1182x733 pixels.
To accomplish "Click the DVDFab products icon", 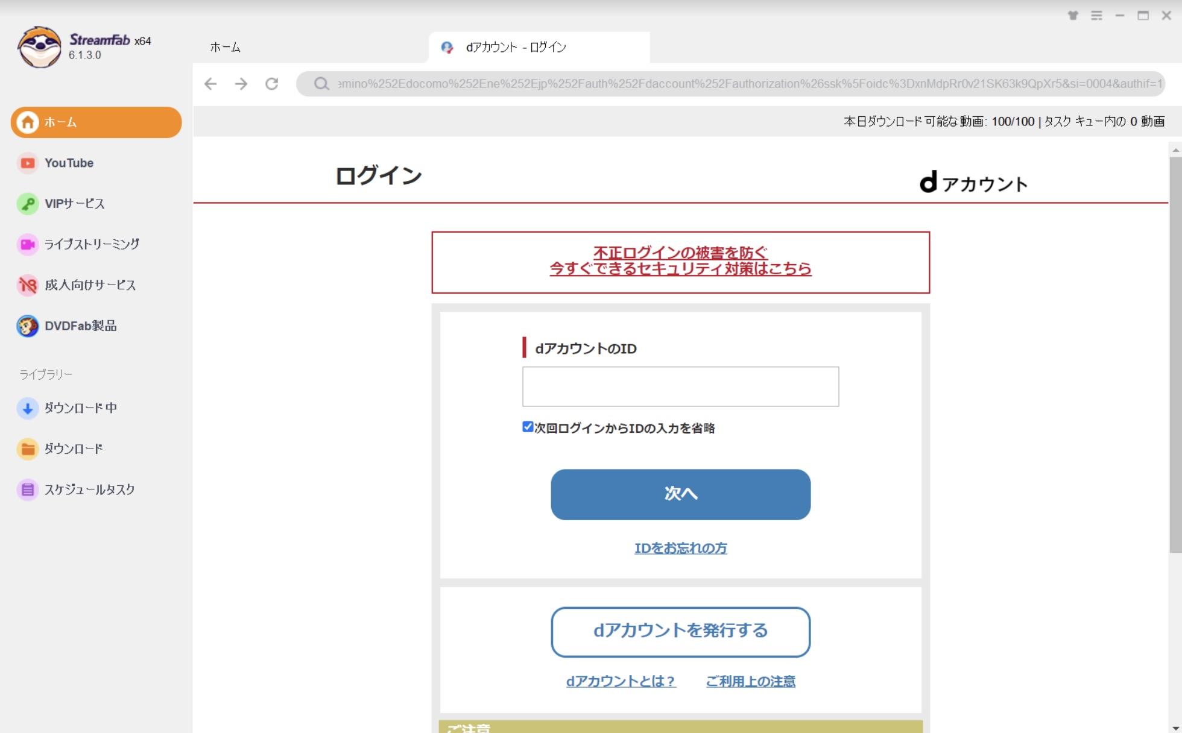I will [27, 326].
